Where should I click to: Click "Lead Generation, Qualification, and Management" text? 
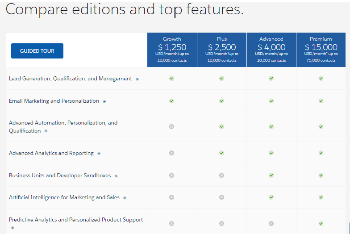(x=71, y=79)
